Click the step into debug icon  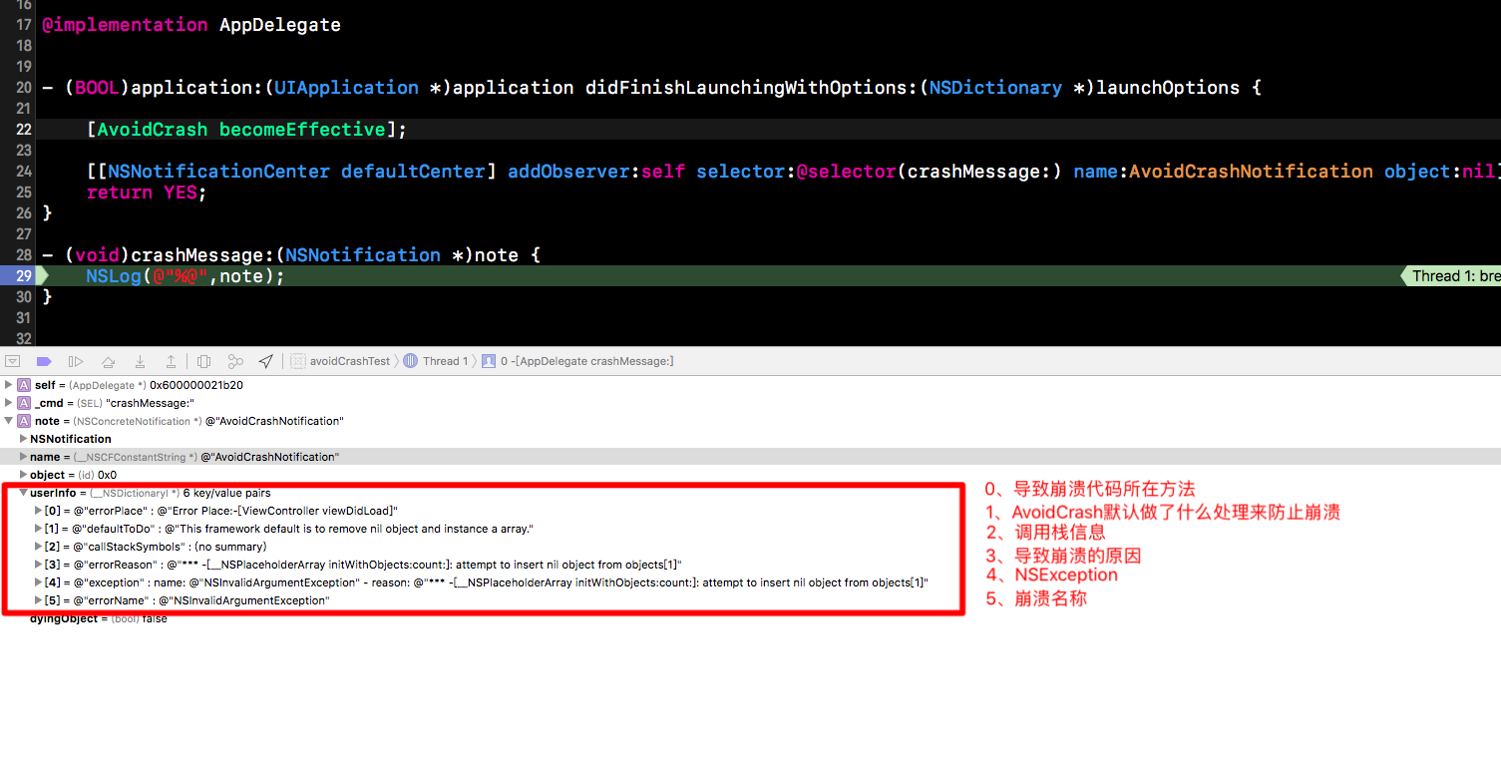[x=140, y=361]
